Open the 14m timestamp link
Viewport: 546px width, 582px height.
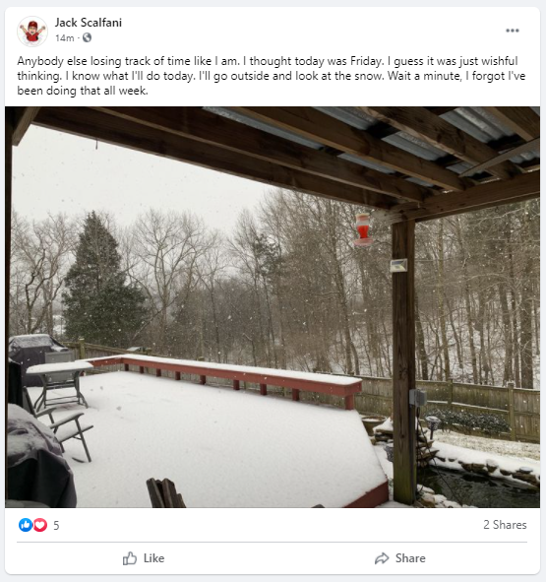pyautogui.click(x=65, y=37)
